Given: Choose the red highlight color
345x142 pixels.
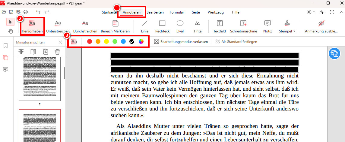Looking at the screenshot, I should [90, 41].
